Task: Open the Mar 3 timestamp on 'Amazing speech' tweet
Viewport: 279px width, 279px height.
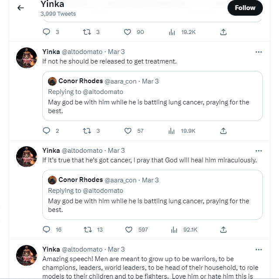Action: point(116,249)
